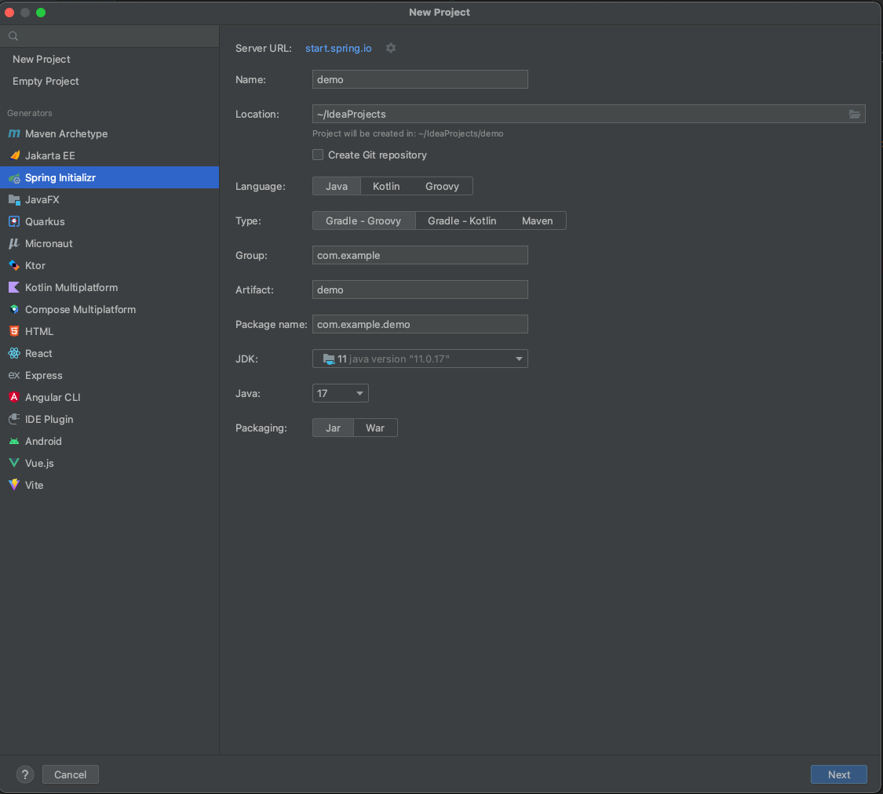Open the JDK dropdown
The height and width of the screenshot is (794, 883).
420,359
